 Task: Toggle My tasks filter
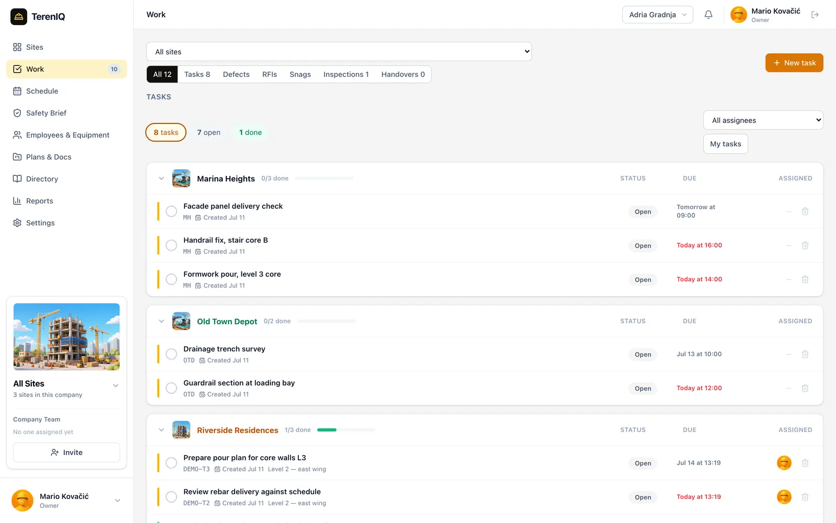725,144
